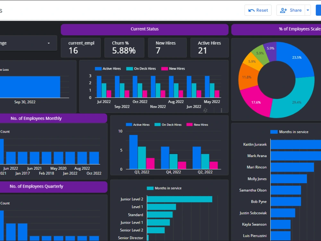Click the pink New Hires color swatch
The height and width of the screenshot is (241, 321).
coord(165,68)
